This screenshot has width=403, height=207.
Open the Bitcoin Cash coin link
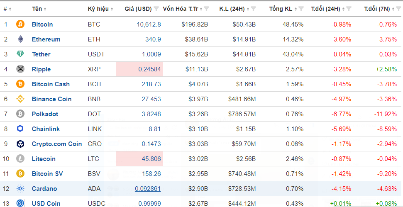[x=51, y=84]
